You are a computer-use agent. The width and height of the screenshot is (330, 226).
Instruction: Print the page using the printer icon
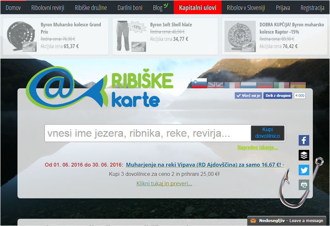coord(304,185)
